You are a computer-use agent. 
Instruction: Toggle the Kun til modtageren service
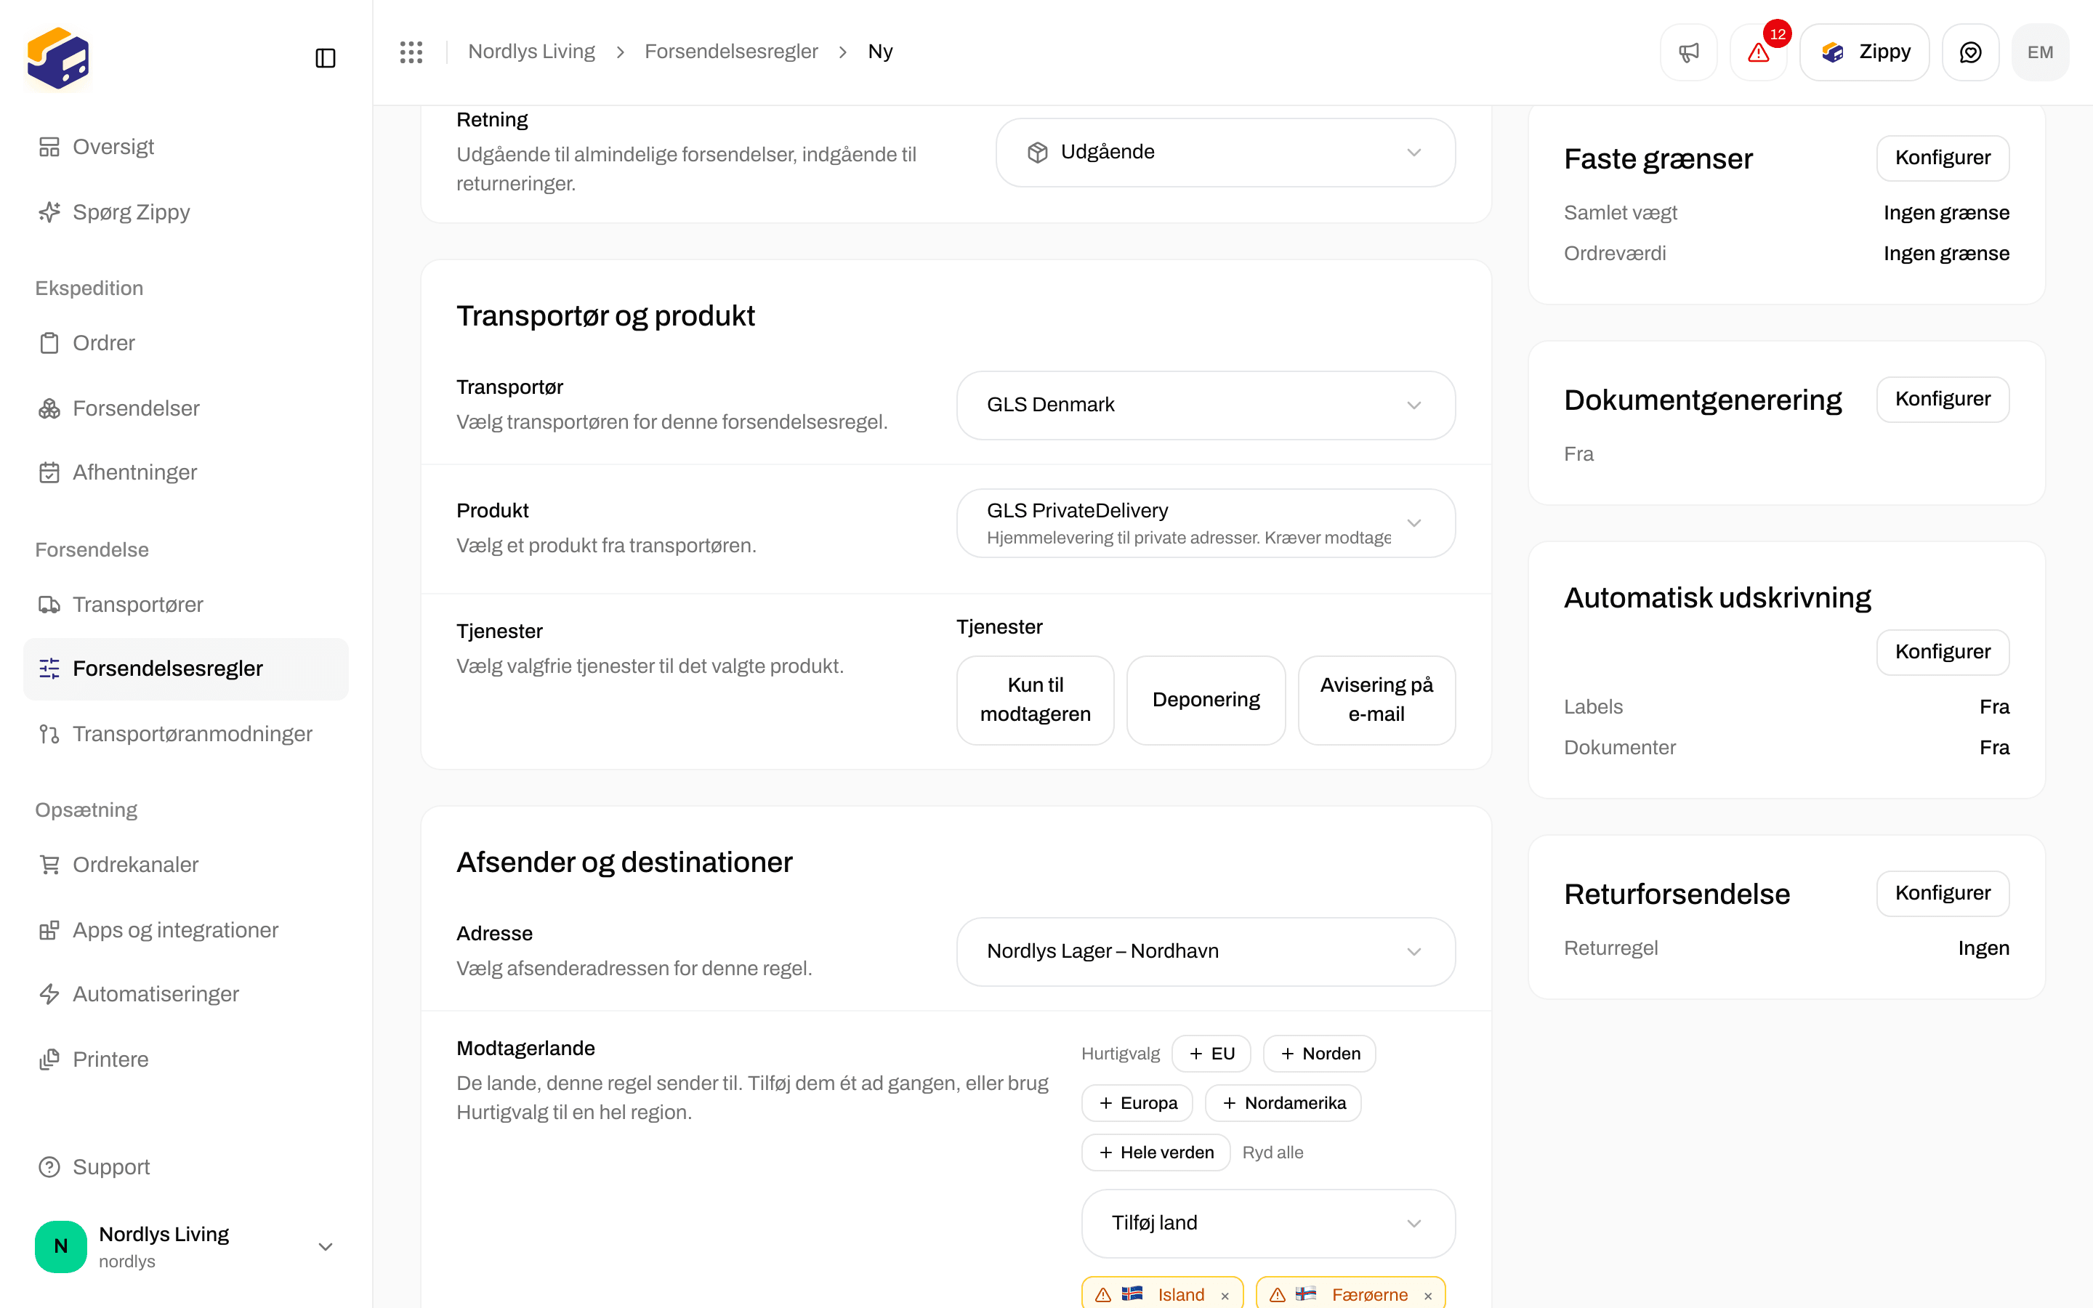(1036, 700)
